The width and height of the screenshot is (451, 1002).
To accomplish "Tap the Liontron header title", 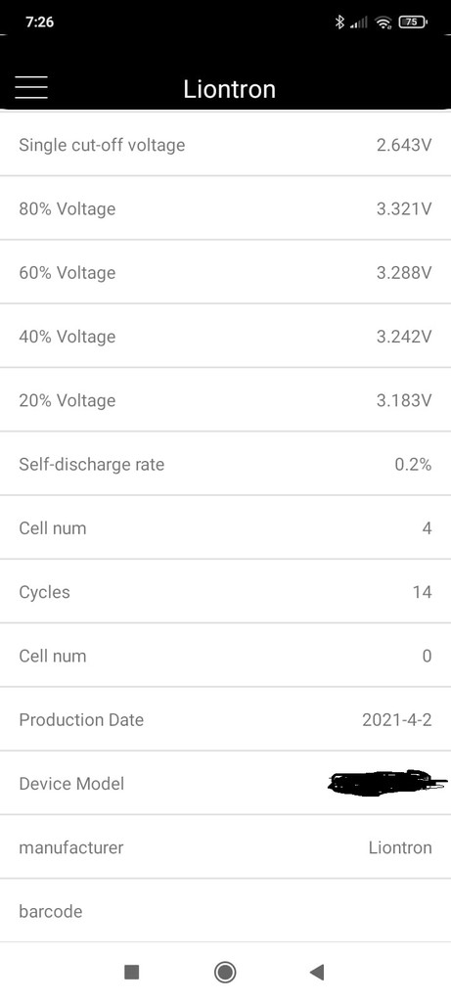I will point(229,89).
